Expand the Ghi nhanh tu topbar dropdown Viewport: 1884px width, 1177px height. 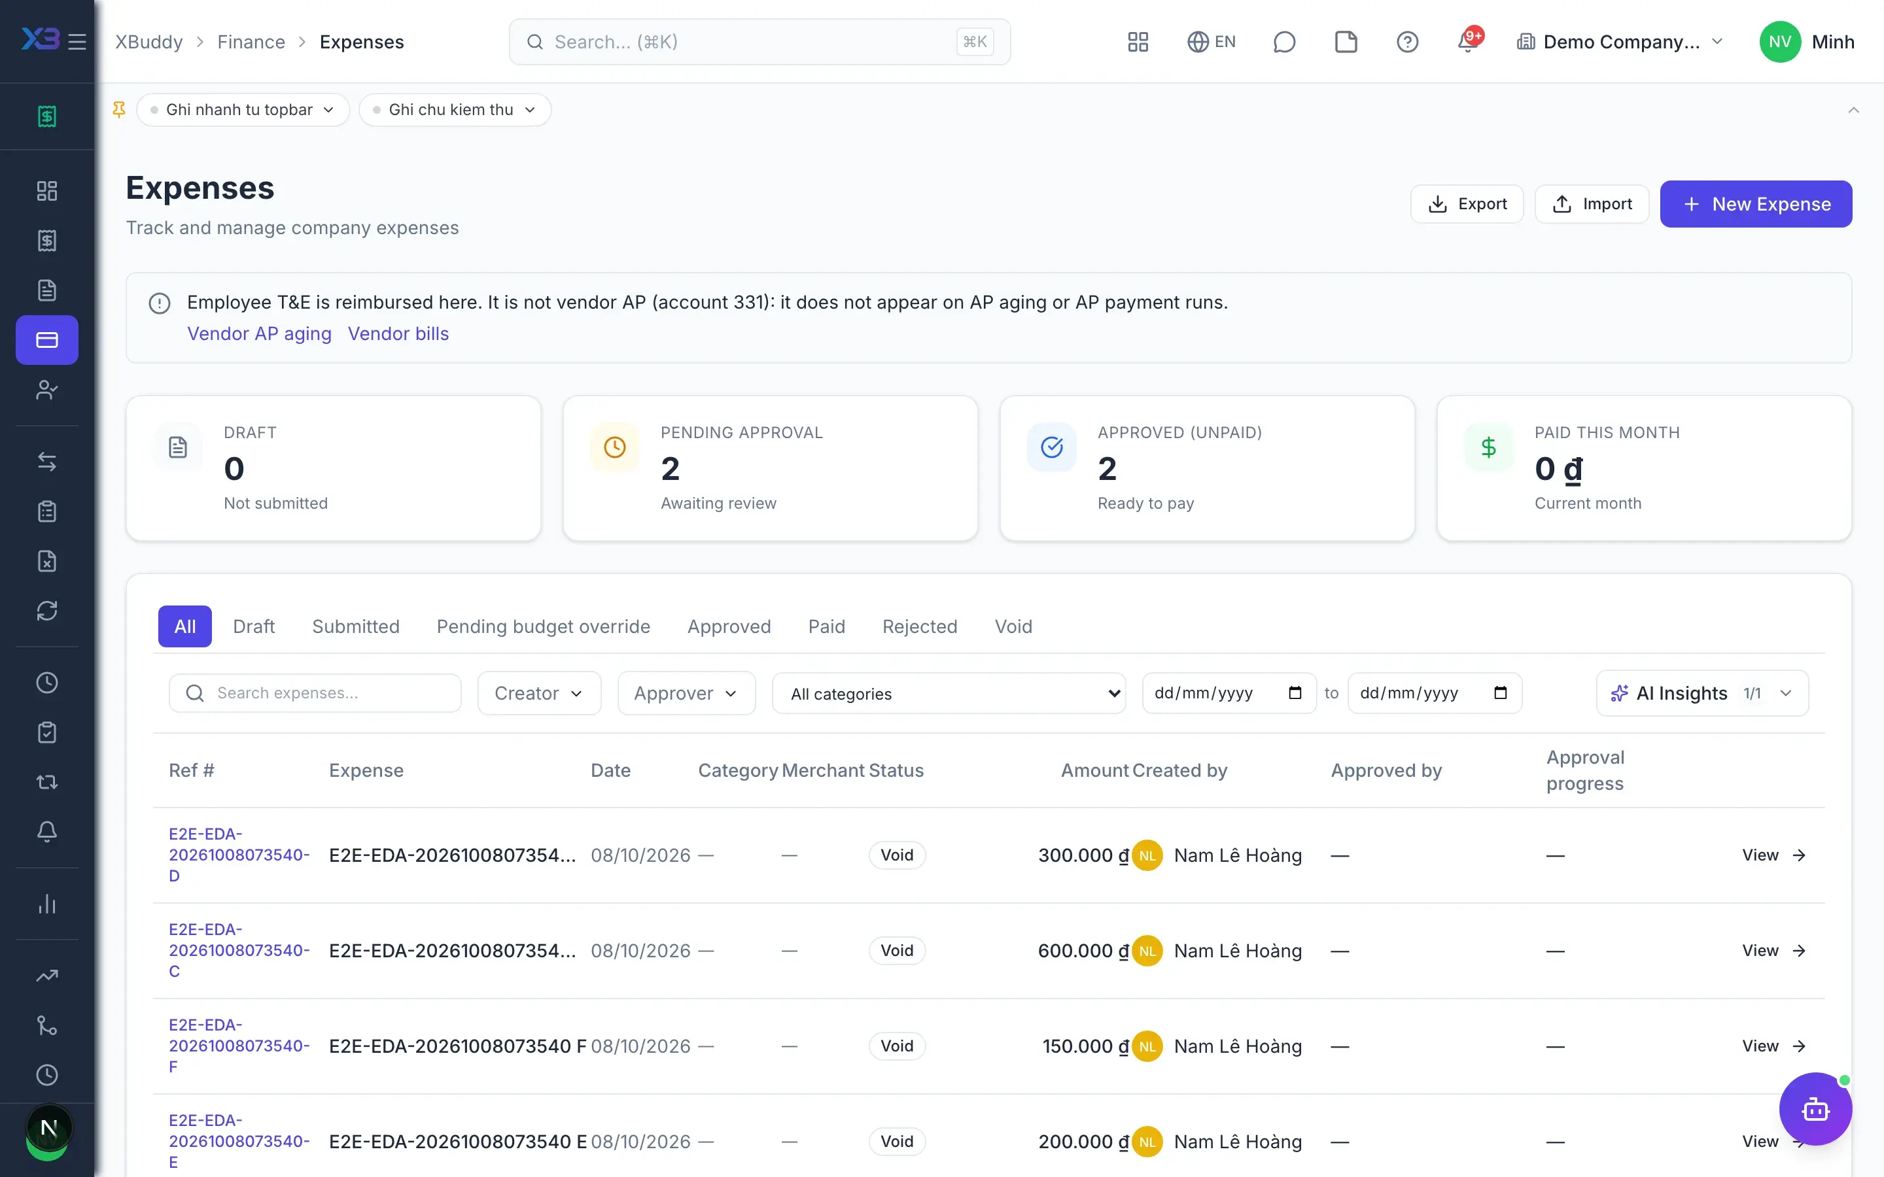243,110
